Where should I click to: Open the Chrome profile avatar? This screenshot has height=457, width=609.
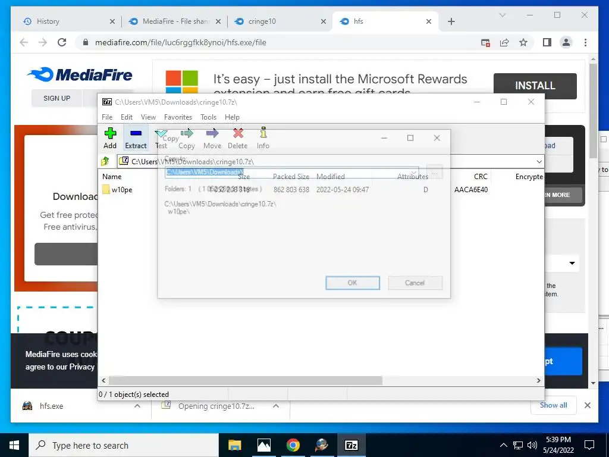pyautogui.click(x=566, y=42)
